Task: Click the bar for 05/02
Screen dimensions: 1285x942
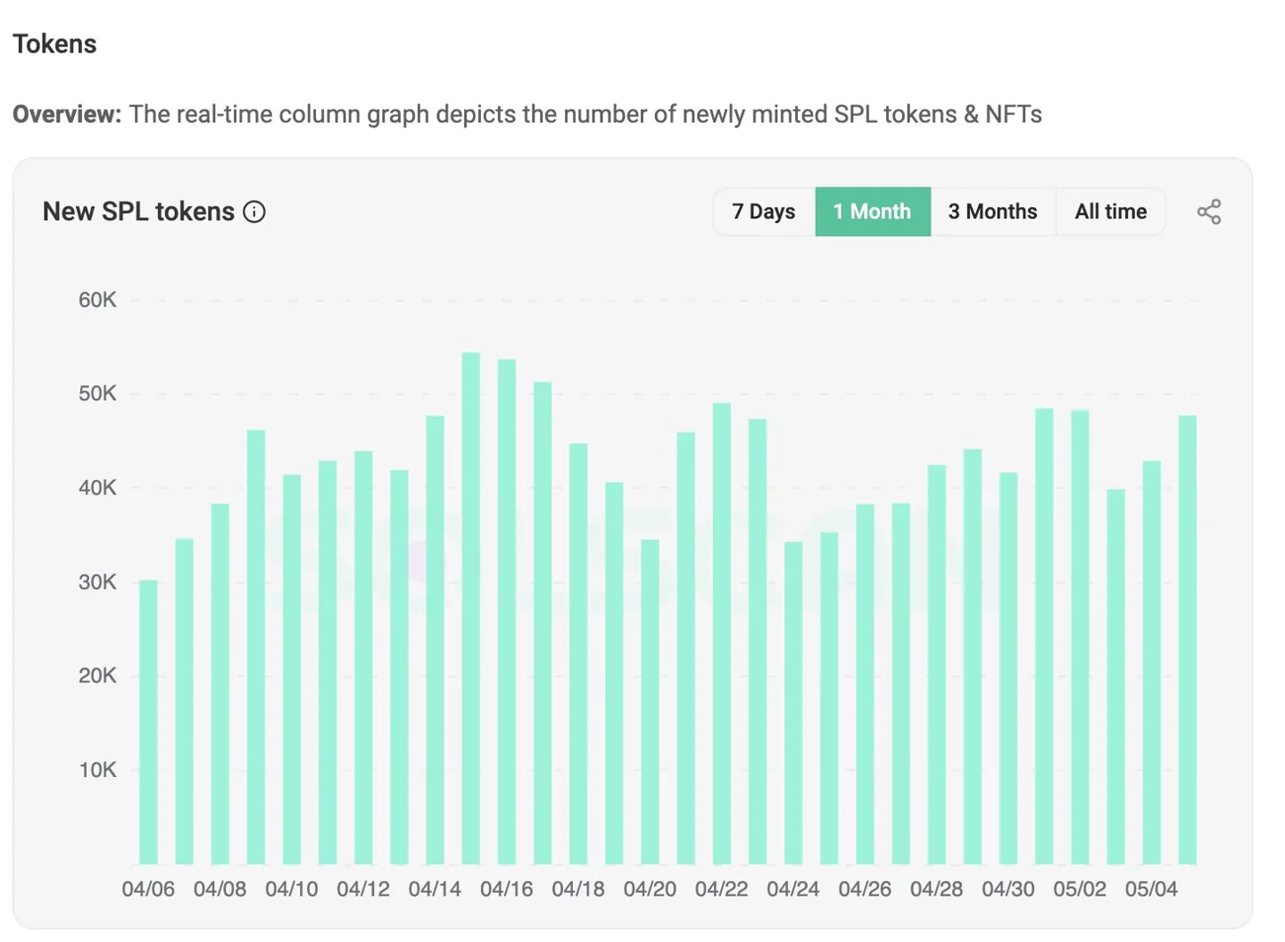Action: tap(1080, 637)
